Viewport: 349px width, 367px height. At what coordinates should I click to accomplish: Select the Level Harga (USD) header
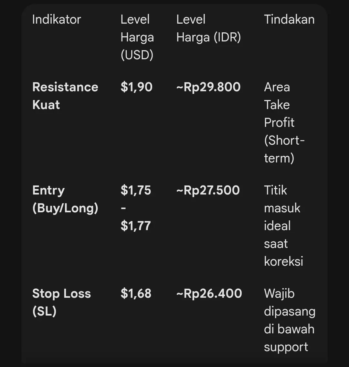(x=137, y=37)
